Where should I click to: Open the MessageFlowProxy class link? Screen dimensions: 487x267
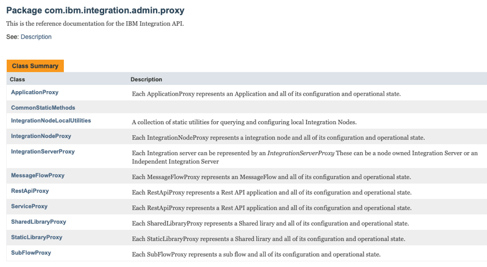[38, 175]
